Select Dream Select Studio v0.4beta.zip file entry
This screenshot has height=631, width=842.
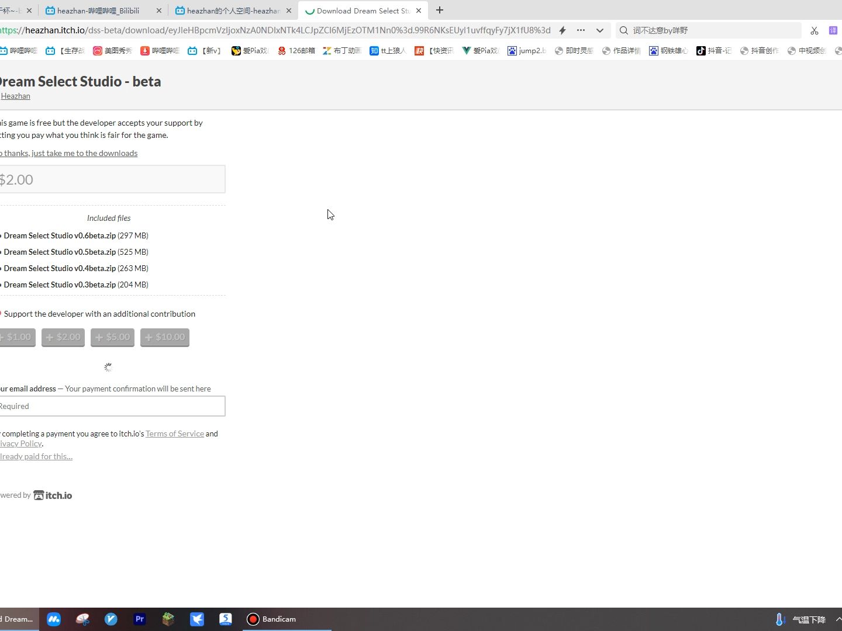(75, 268)
